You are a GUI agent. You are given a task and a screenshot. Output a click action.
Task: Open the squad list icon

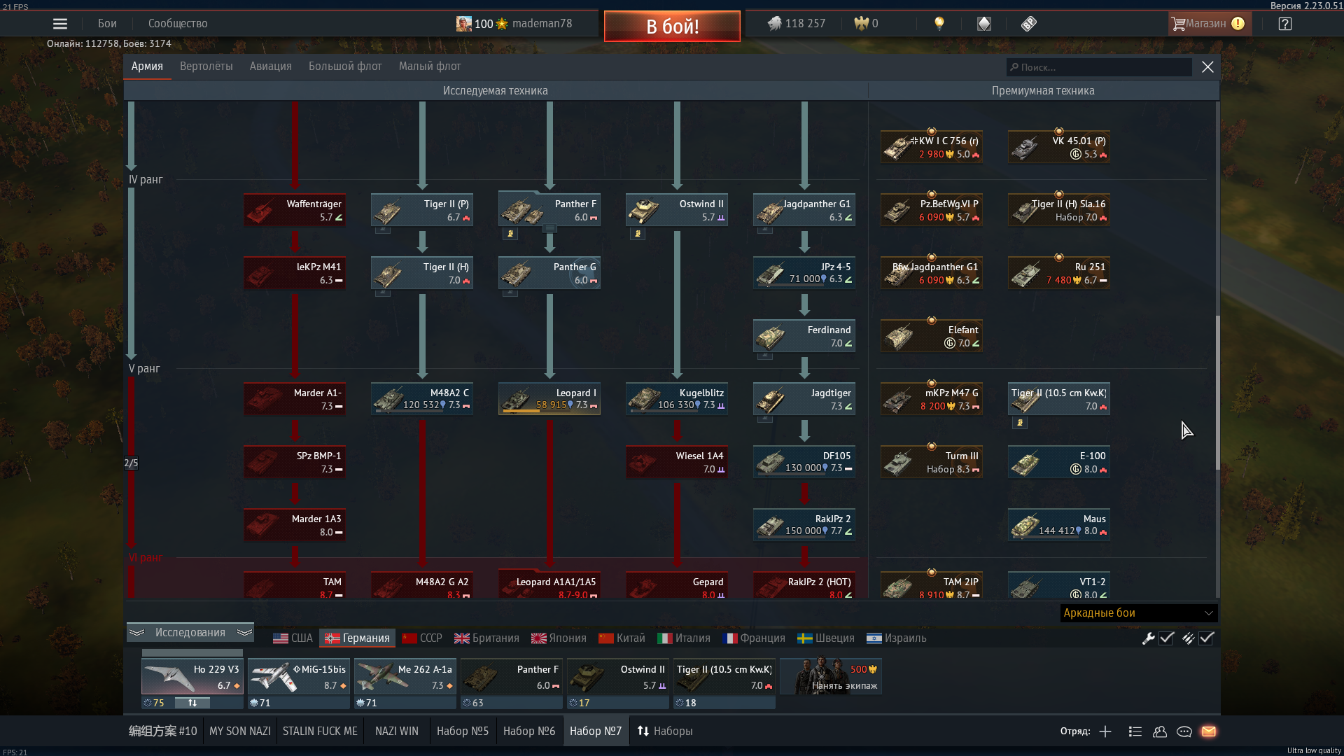pyautogui.click(x=1135, y=731)
